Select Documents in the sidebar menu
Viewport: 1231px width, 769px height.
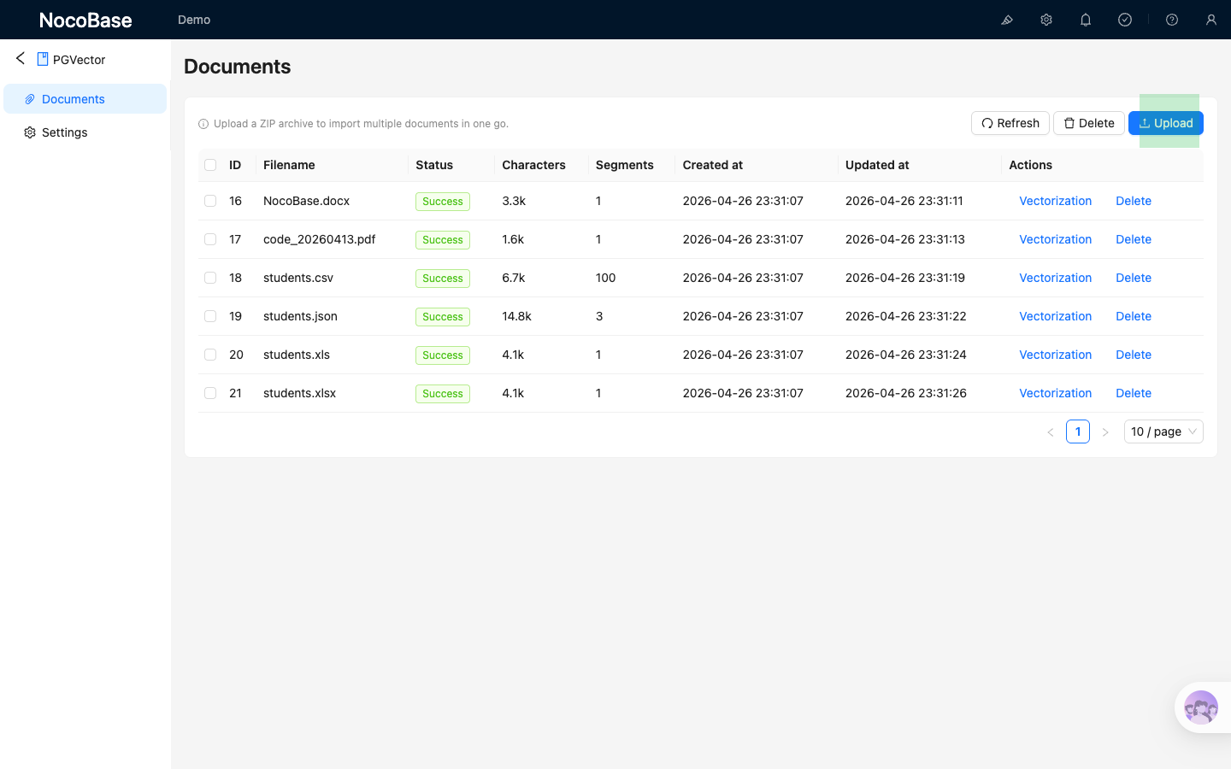74,99
